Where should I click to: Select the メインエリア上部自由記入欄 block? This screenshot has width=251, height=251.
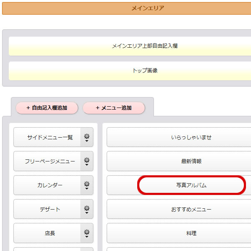point(130,46)
